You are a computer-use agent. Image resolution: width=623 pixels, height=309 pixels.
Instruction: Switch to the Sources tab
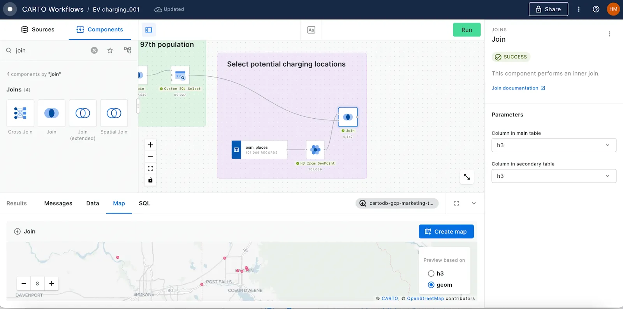pos(38,30)
